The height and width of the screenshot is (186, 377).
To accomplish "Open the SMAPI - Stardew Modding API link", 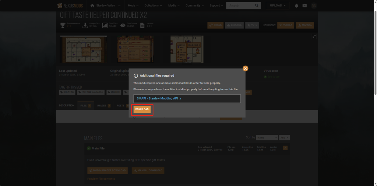I will point(159,99).
